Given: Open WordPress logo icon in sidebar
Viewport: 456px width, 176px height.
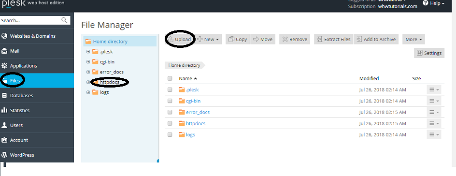Looking at the screenshot, I should pyautogui.click(x=4, y=155).
